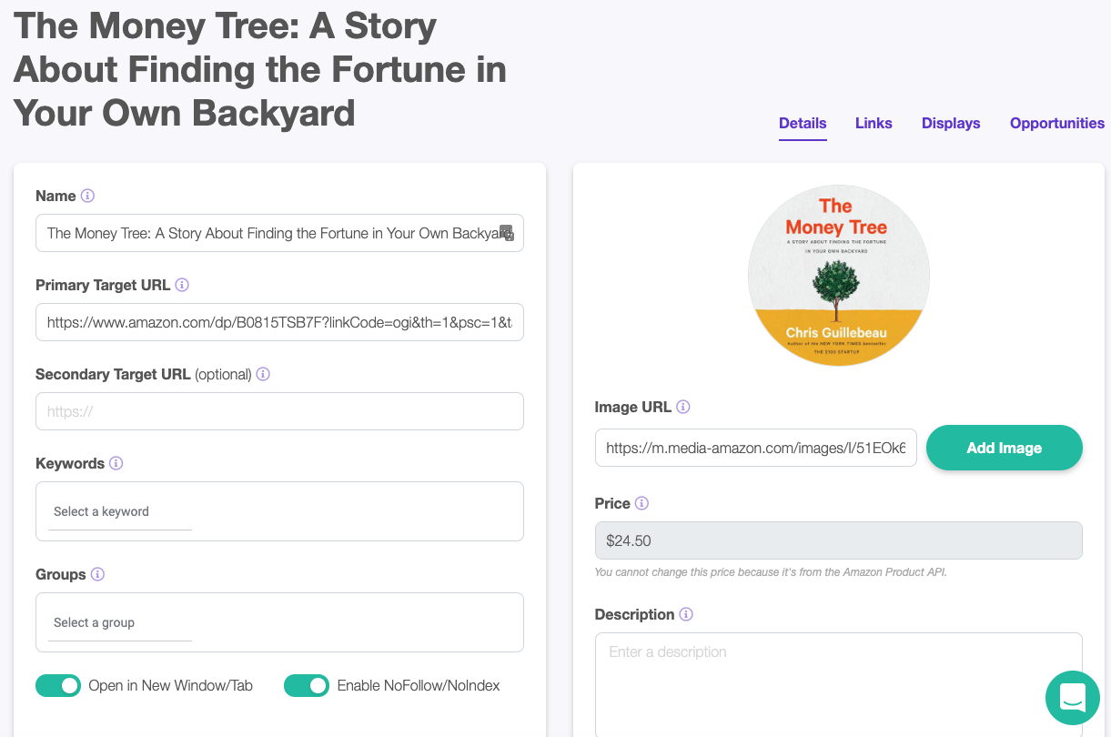Click the page title The Money Tree heading
Screen dimensions: 1111x737
(x=260, y=70)
